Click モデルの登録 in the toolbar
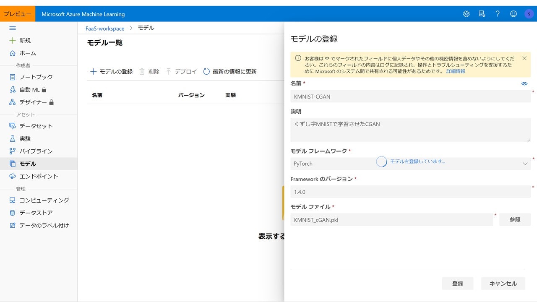This screenshot has height=302, width=537. pyautogui.click(x=112, y=72)
